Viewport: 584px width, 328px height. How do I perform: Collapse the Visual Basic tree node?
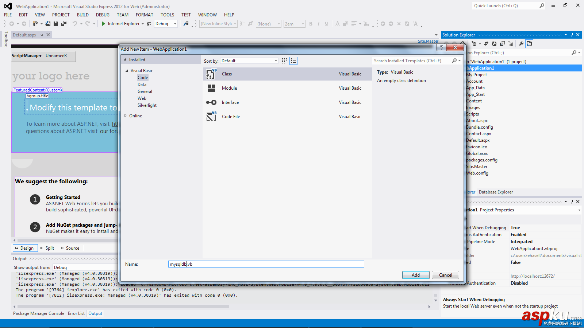pos(127,71)
